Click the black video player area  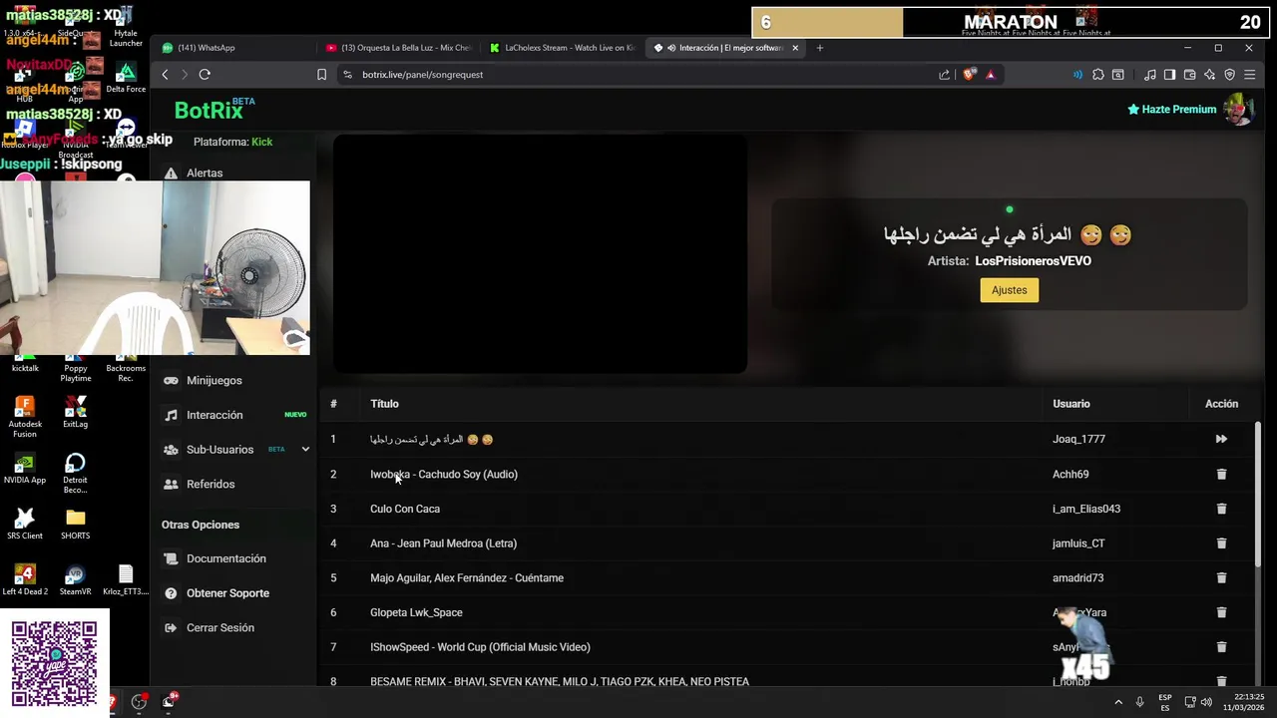(x=540, y=254)
